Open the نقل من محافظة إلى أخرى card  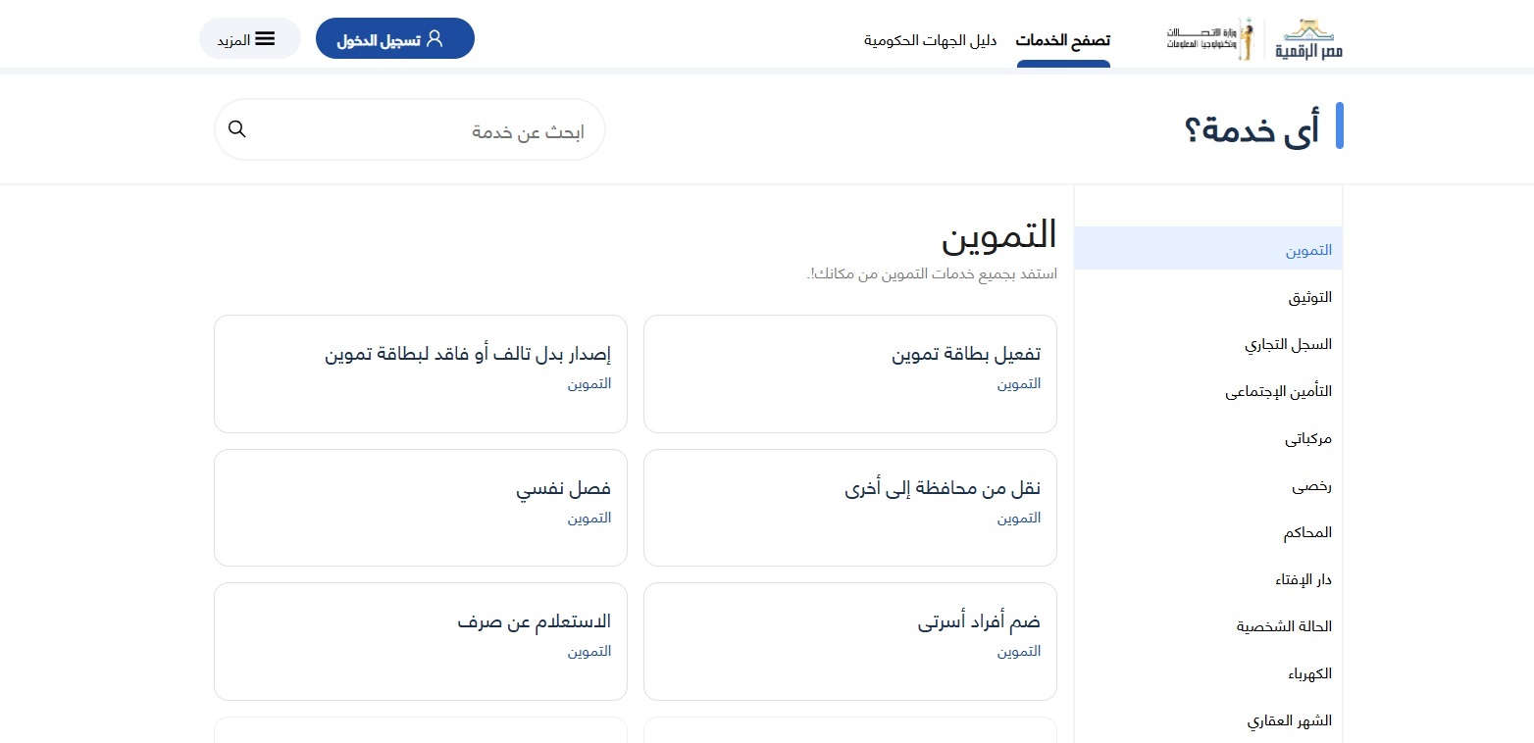(x=850, y=508)
